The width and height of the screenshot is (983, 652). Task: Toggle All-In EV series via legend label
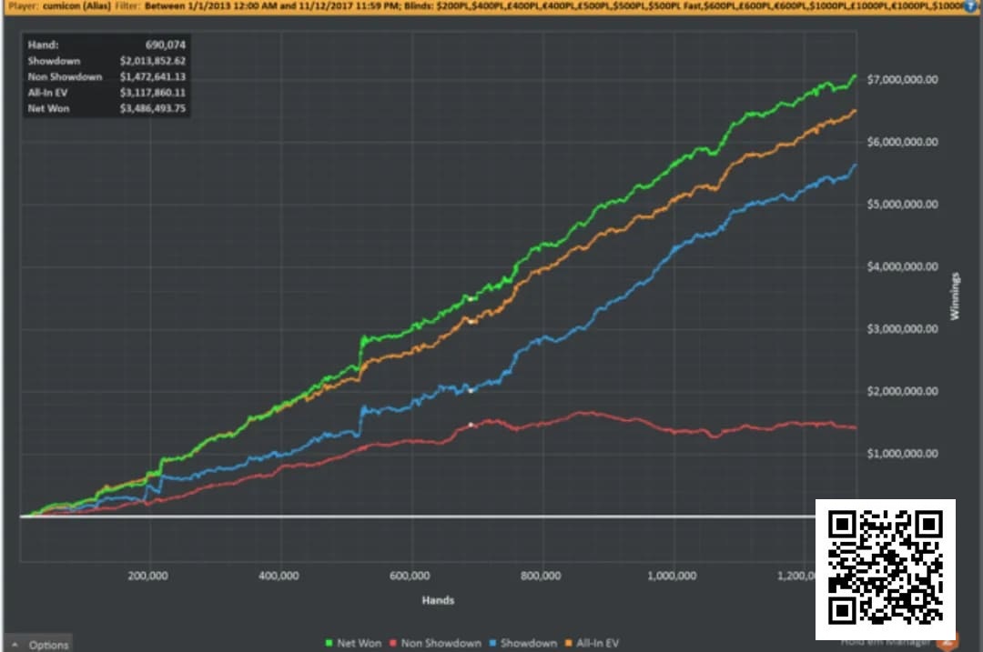click(597, 643)
